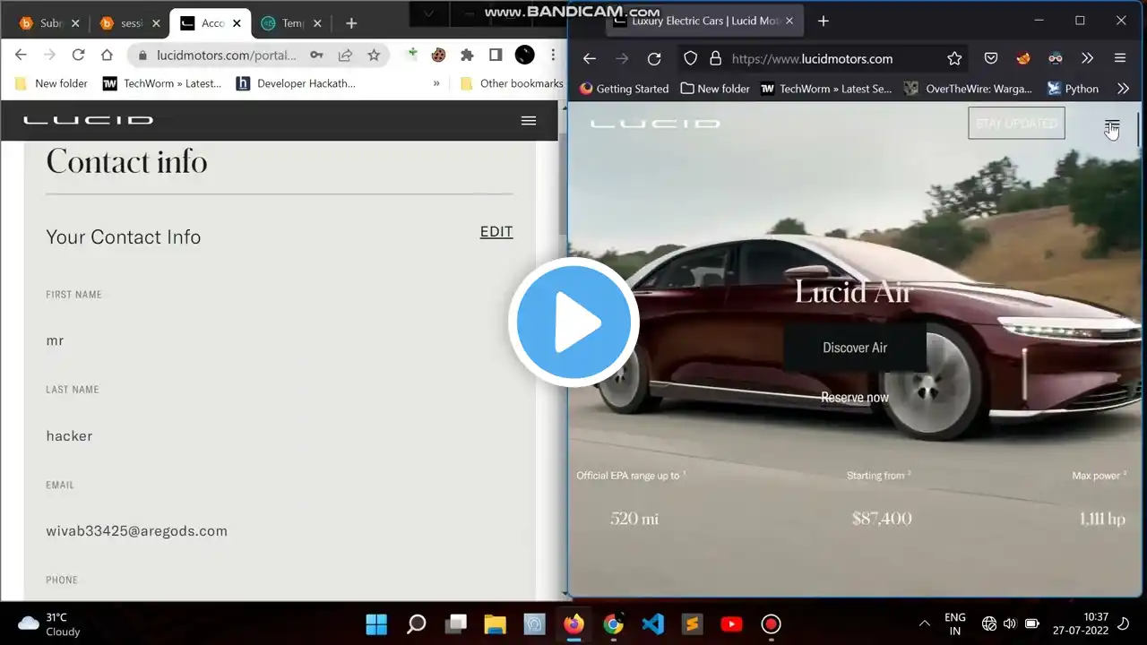Viewport: 1147px width, 645px height.
Task: Open the Lucid site menu in Firefox page
Action: point(1112,125)
